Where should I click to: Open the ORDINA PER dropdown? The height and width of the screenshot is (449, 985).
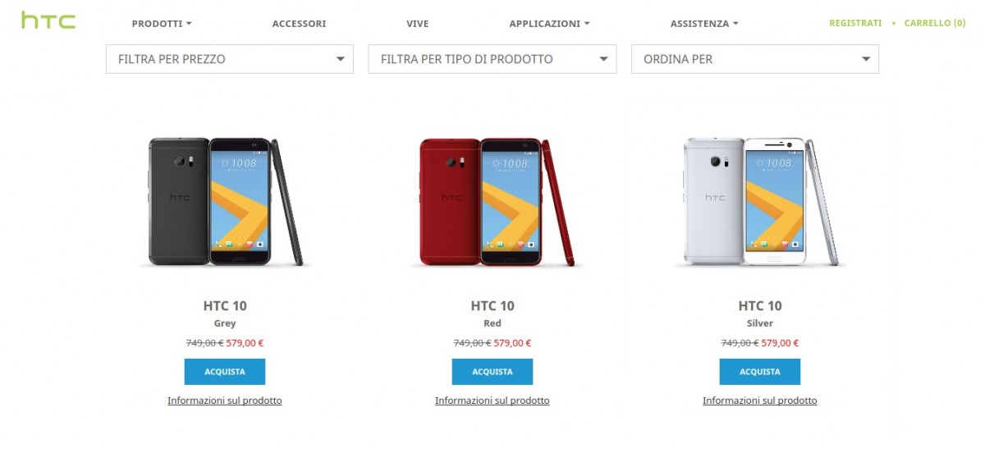pyautogui.click(x=755, y=59)
